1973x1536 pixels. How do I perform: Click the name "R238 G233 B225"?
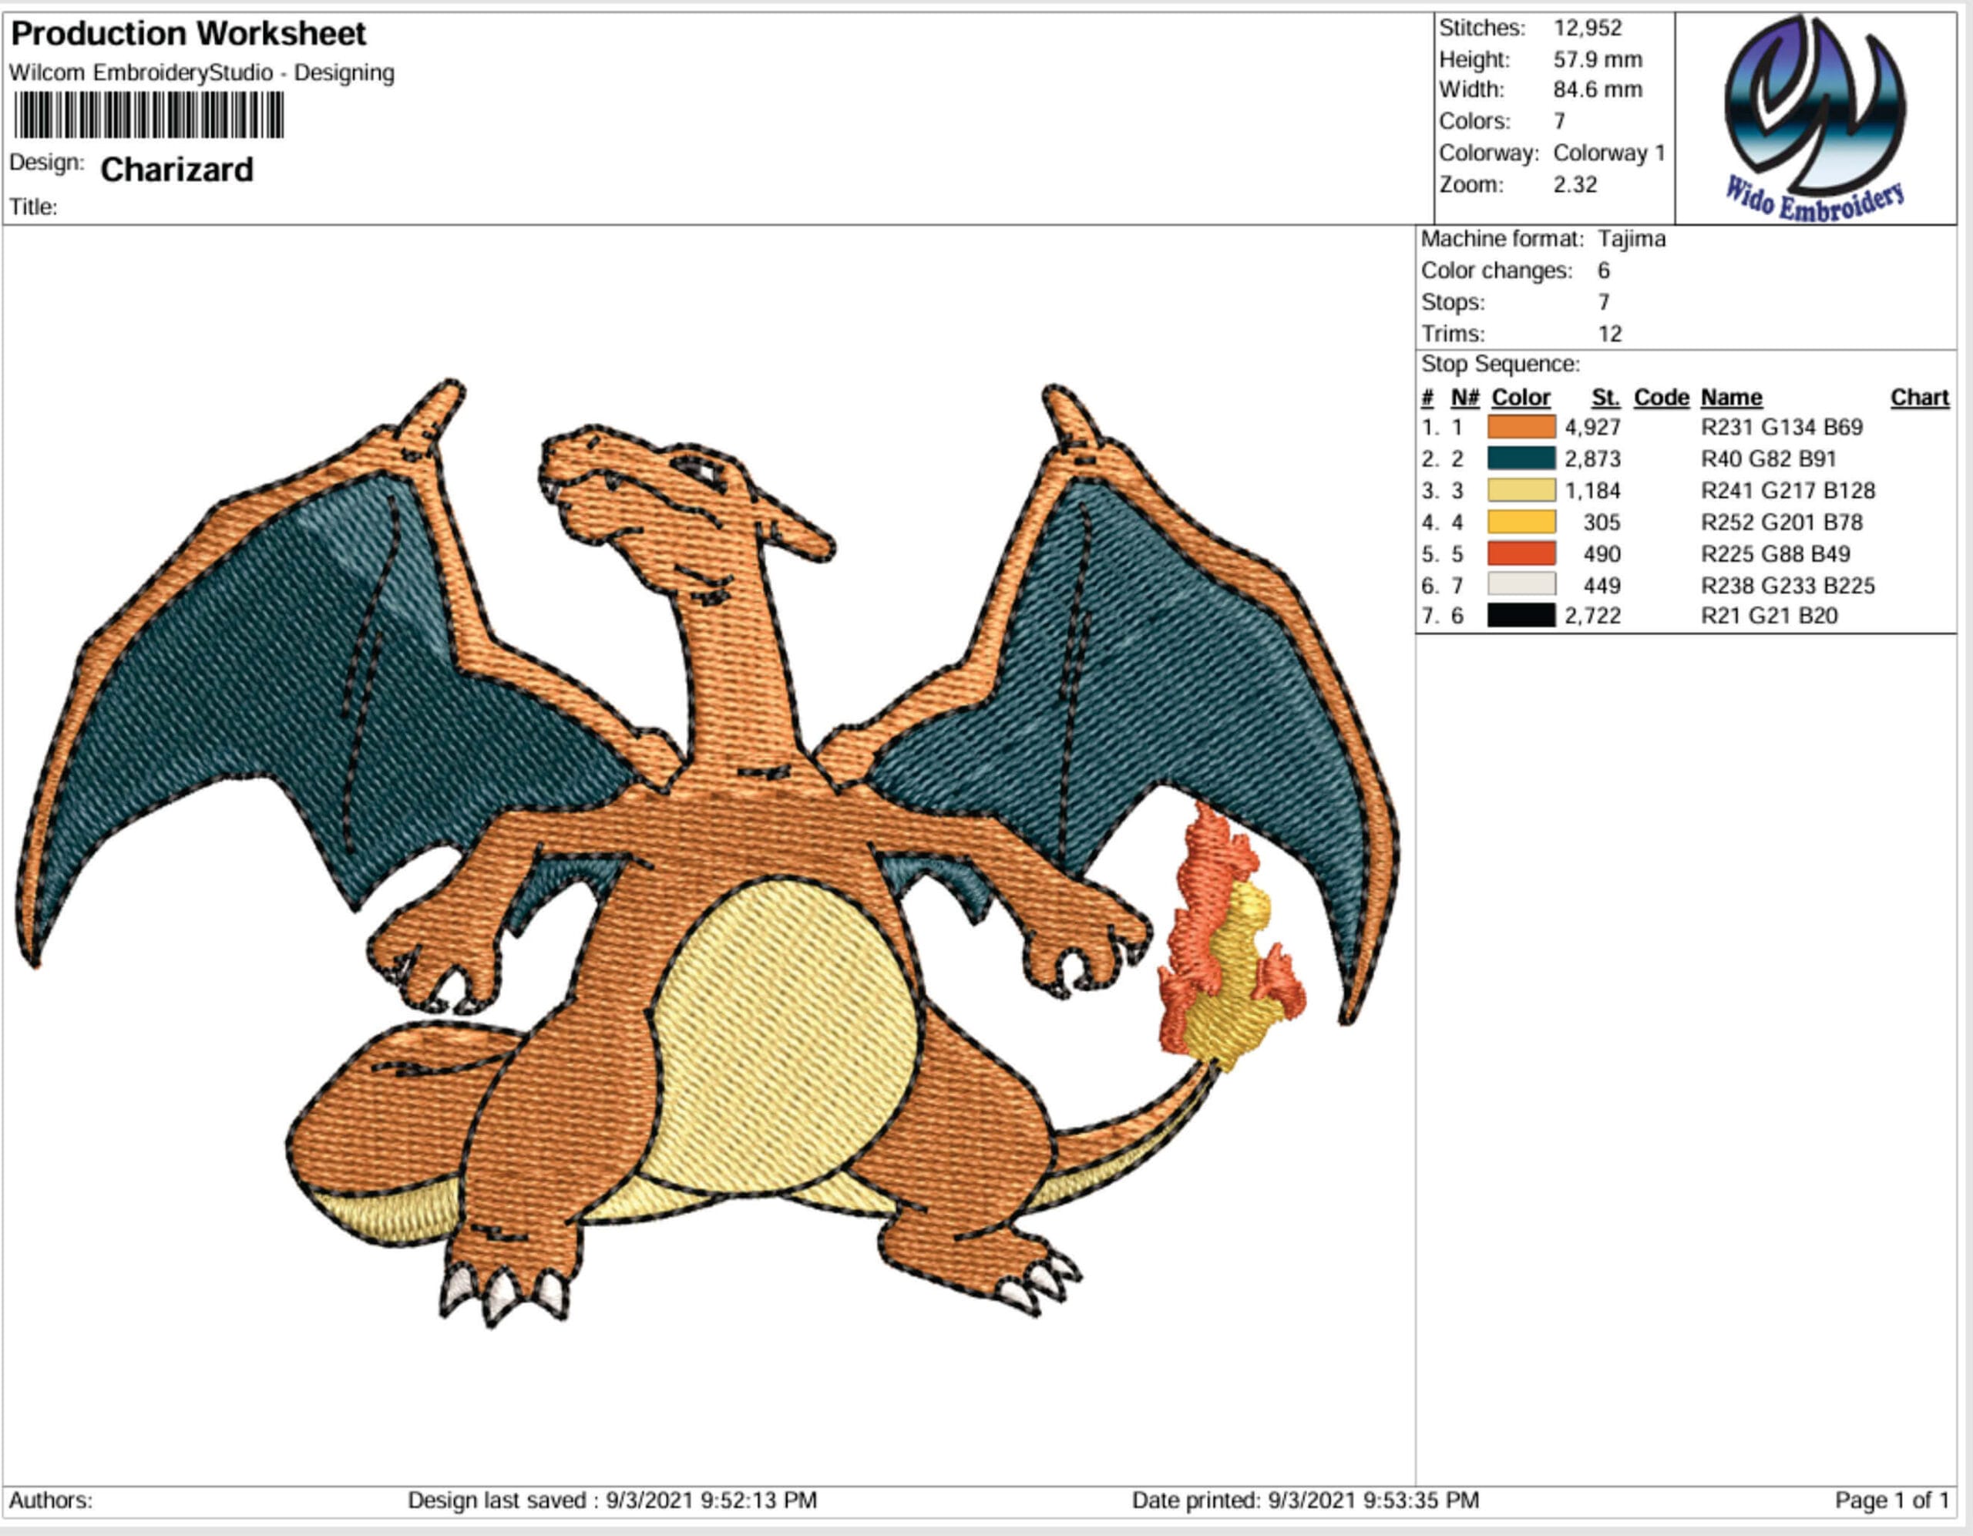tap(1788, 585)
